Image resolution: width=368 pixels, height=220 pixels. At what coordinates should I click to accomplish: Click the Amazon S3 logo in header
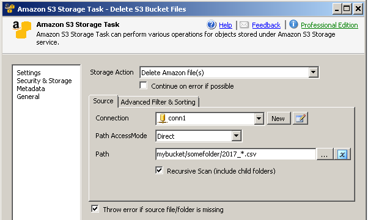pyautogui.click(x=21, y=30)
